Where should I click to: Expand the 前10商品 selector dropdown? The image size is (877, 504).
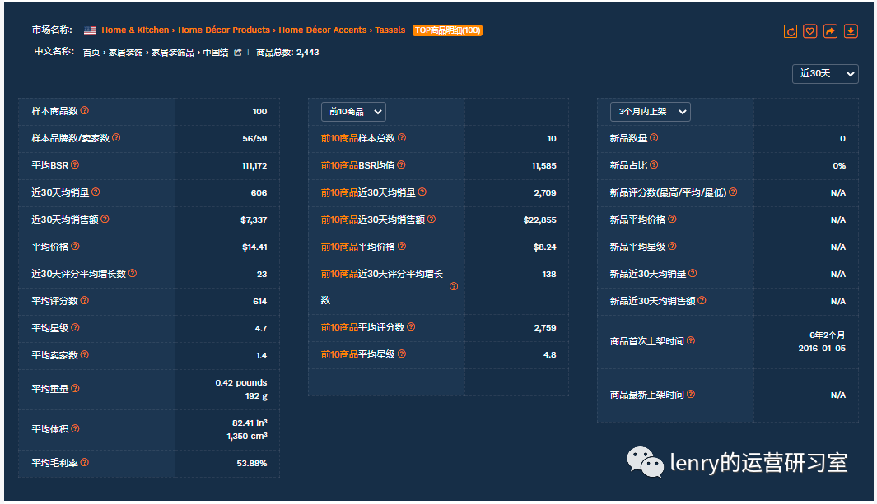point(353,111)
